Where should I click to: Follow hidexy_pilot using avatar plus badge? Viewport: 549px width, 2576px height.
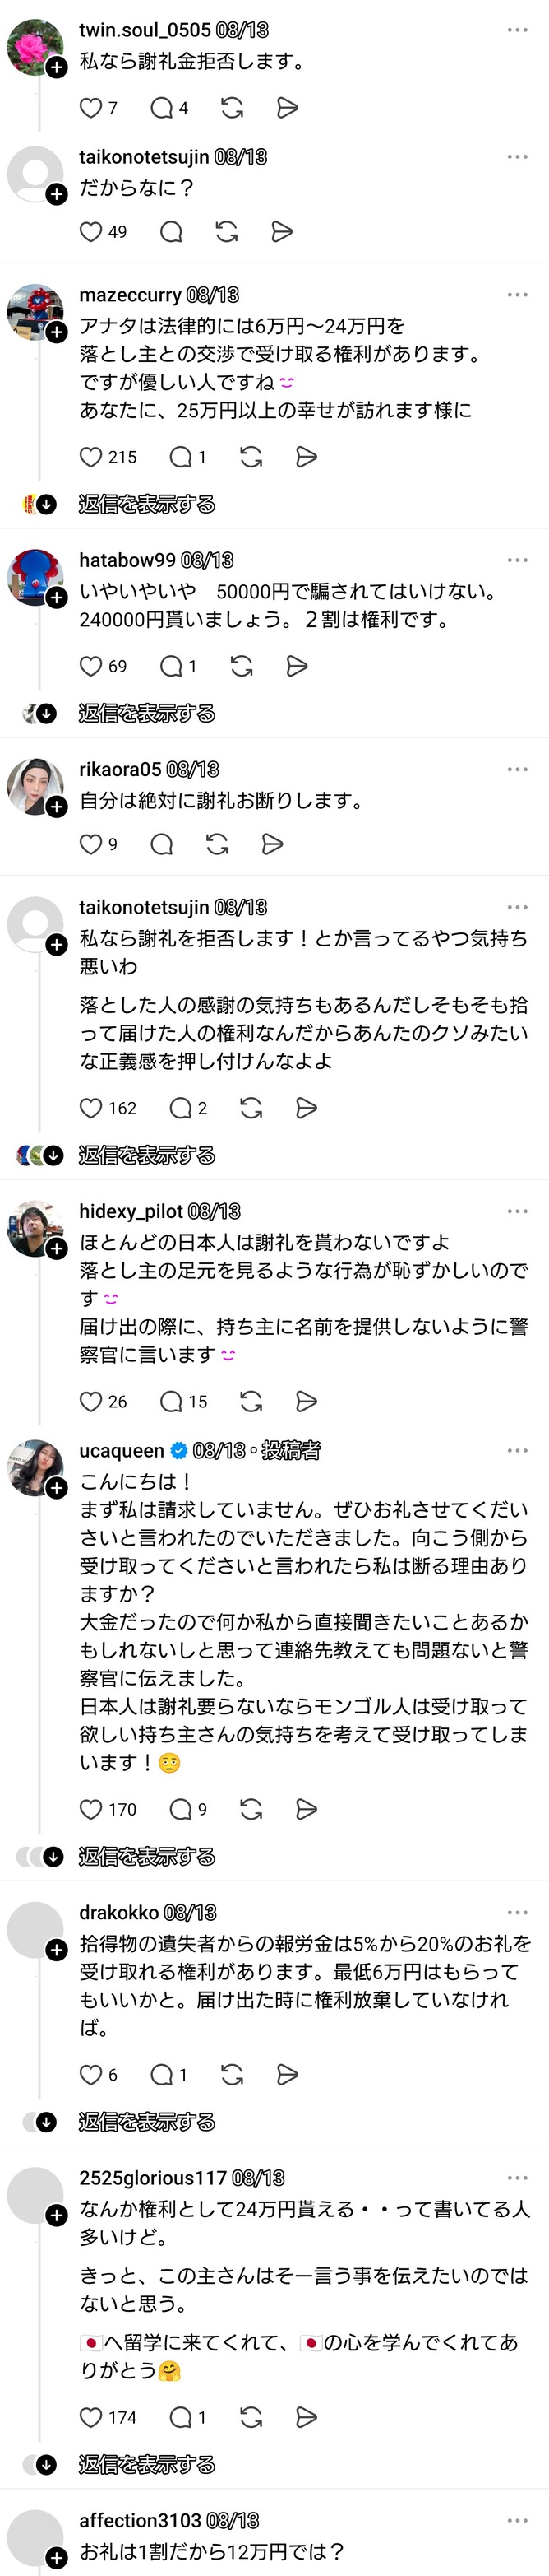[57, 1248]
